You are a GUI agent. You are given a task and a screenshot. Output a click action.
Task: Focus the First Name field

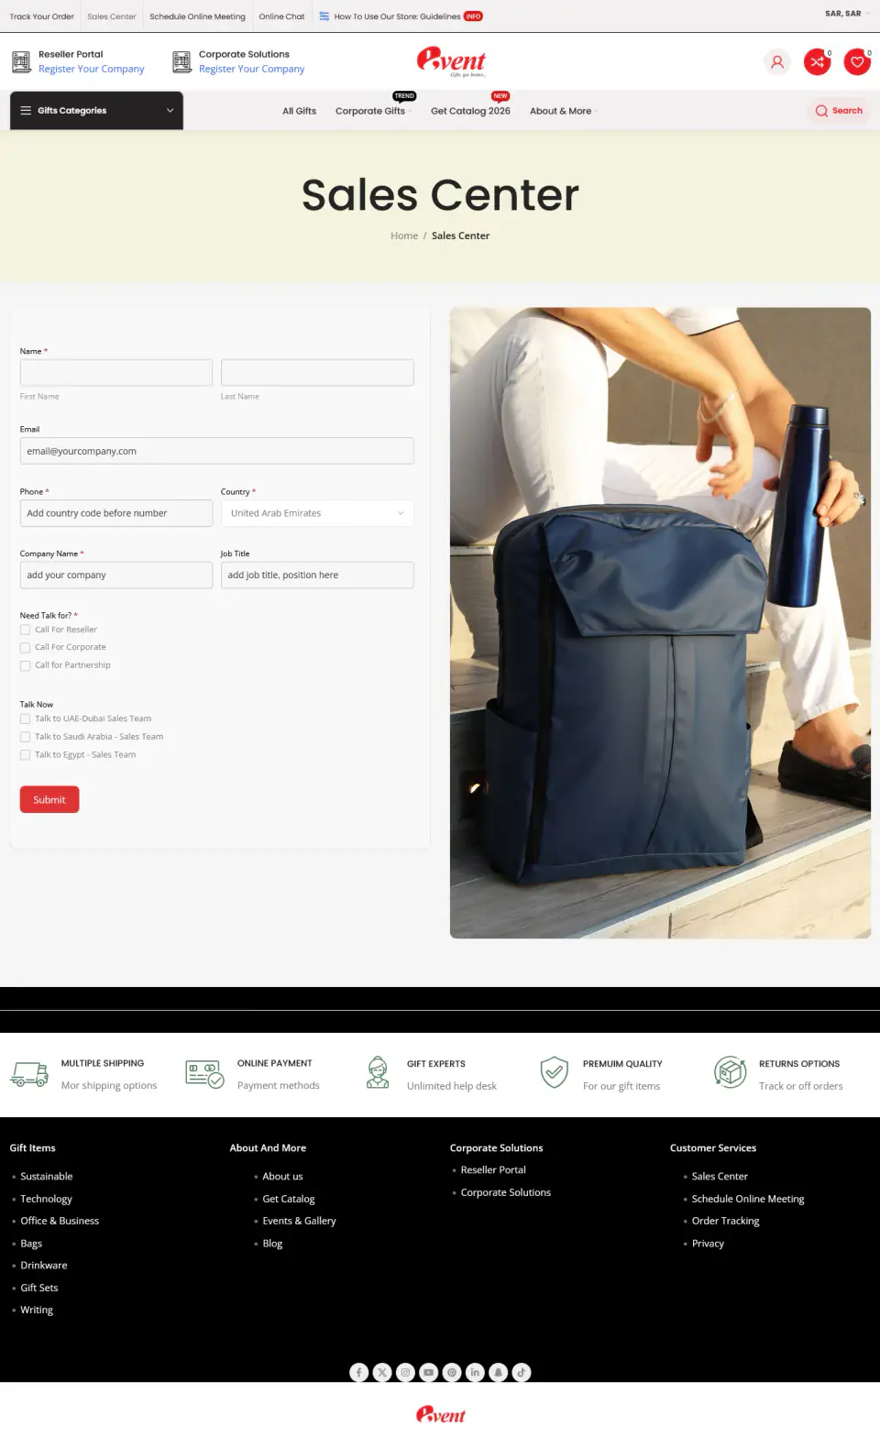point(116,372)
